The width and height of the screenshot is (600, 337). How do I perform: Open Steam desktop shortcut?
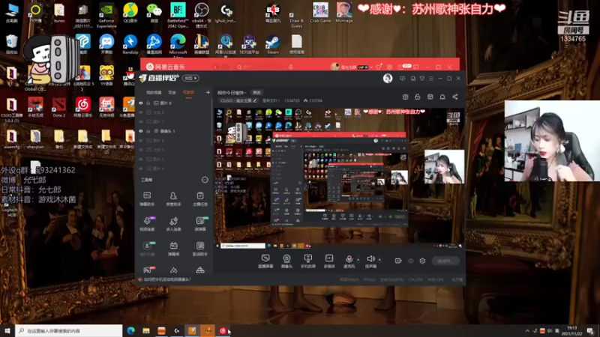pyautogui.click(x=272, y=45)
